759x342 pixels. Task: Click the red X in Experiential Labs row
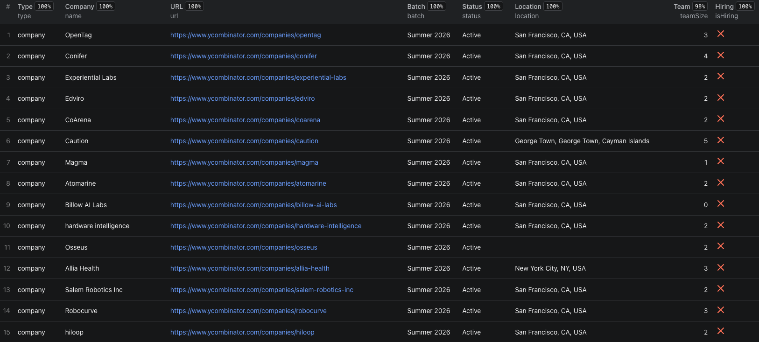[721, 77]
